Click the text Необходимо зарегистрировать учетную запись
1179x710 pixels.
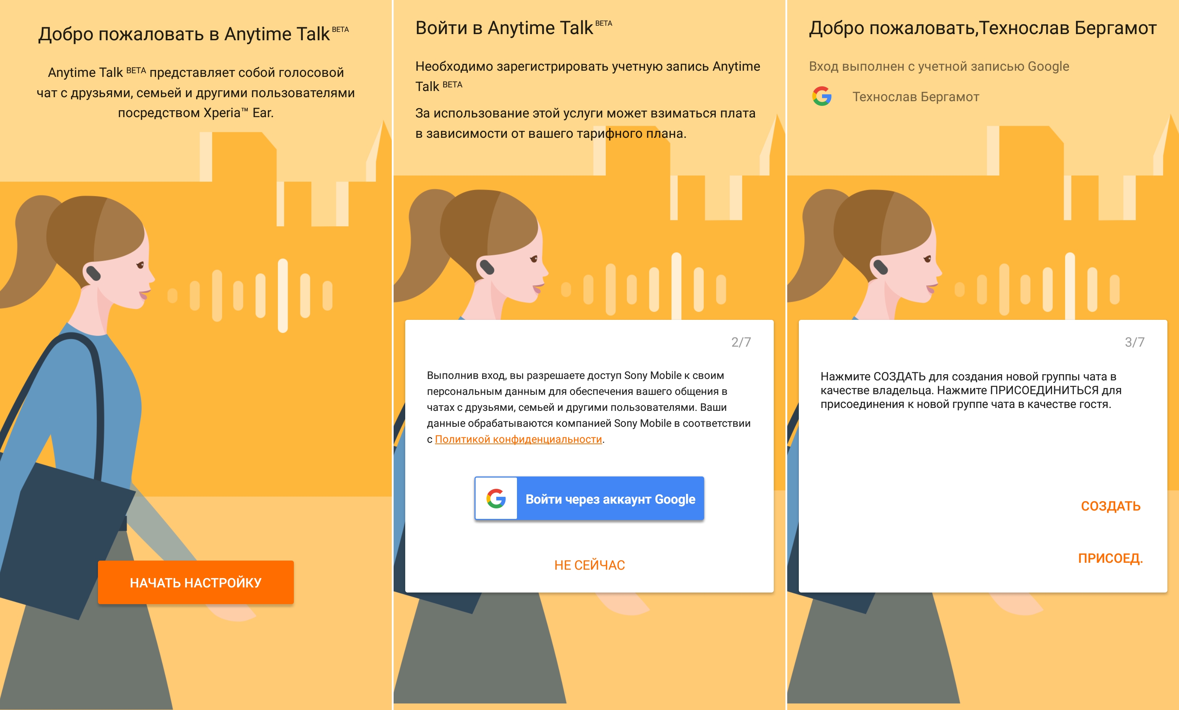[x=588, y=76]
